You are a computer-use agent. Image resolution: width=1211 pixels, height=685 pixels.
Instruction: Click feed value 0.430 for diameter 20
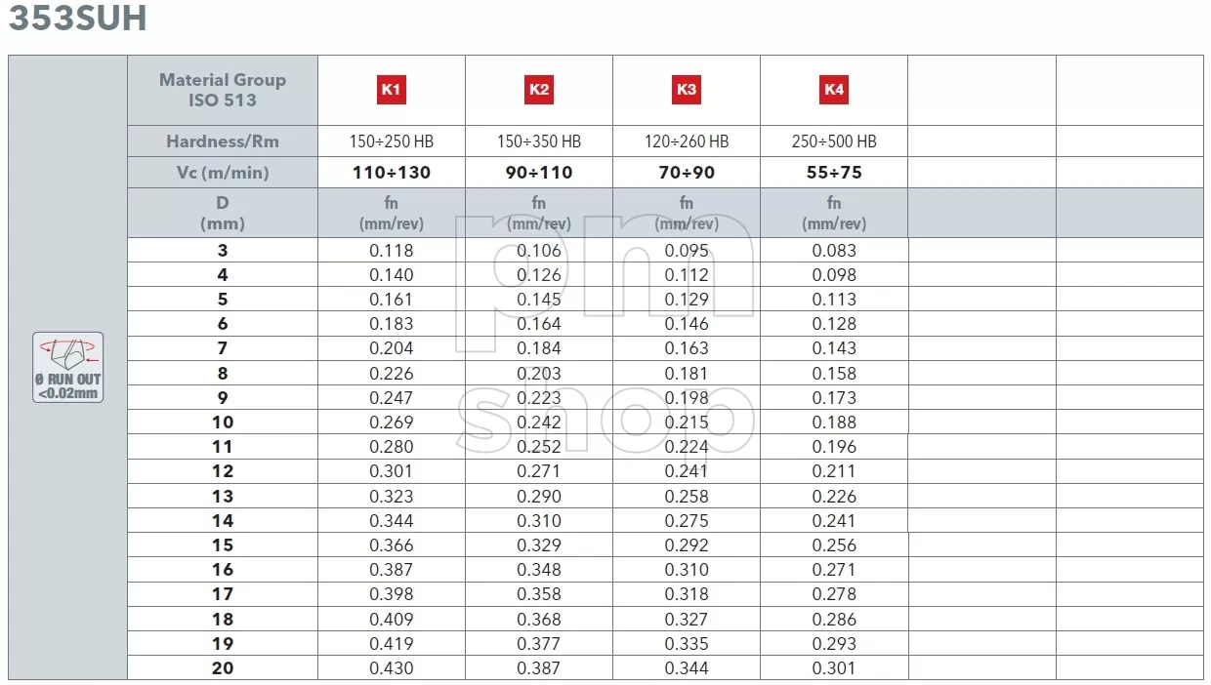pyautogui.click(x=392, y=668)
